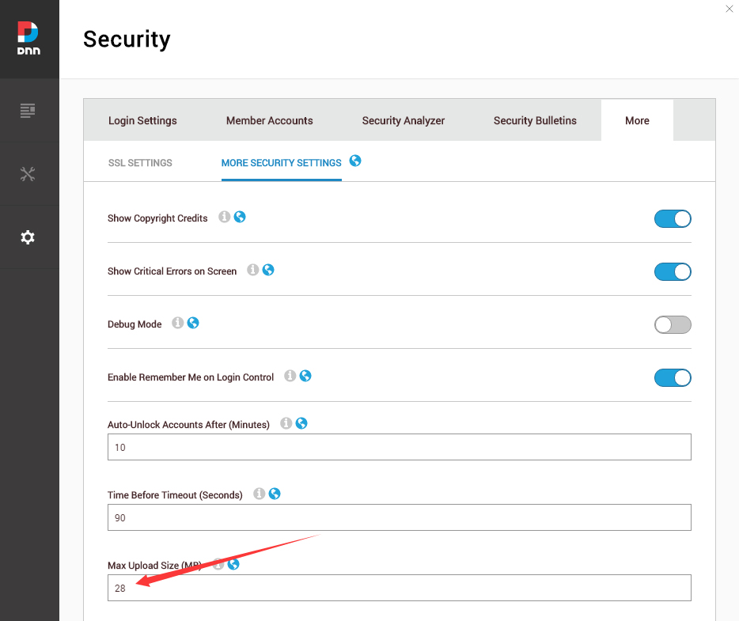The width and height of the screenshot is (739, 621).
Task: Click globe icon beside Time Before Timeout
Action: click(x=275, y=494)
